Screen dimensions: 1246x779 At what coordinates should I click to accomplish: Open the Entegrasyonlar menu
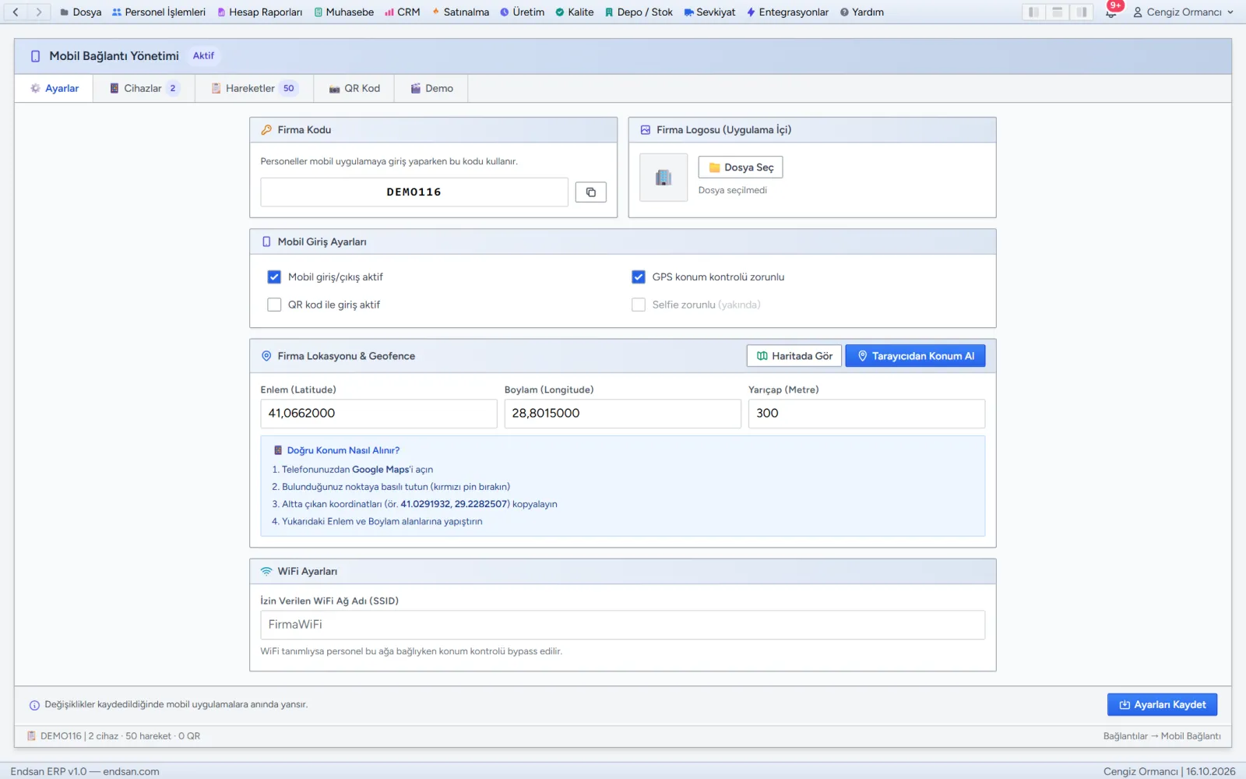(x=787, y=12)
